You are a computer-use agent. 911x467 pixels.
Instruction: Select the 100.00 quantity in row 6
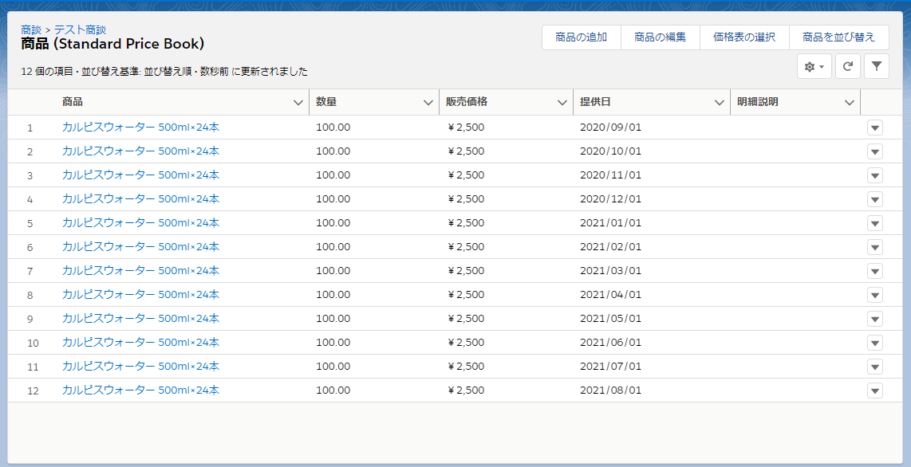pyautogui.click(x=333, y=246)
